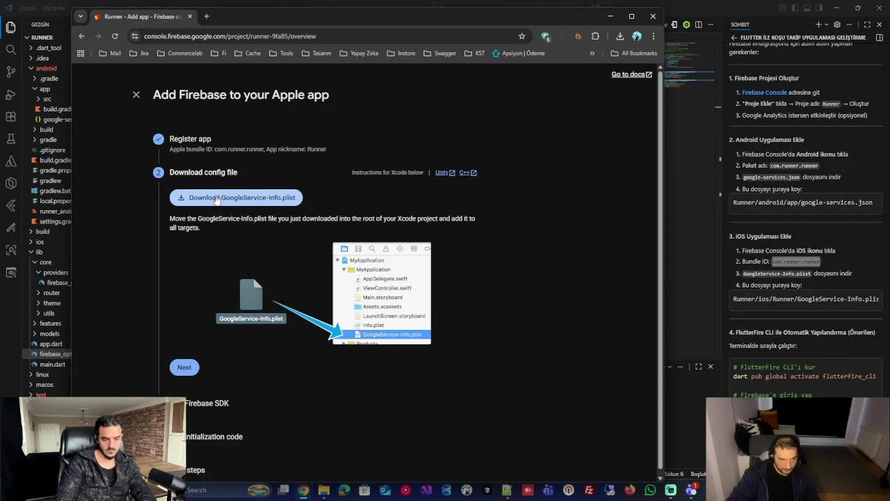Open Chrome from the taskbar
This screenshot has height=501, width=890.
coord(303,491)
